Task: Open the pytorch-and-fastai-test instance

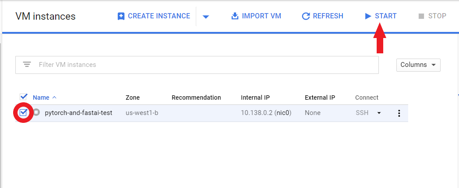Action: tap(78, 113)
